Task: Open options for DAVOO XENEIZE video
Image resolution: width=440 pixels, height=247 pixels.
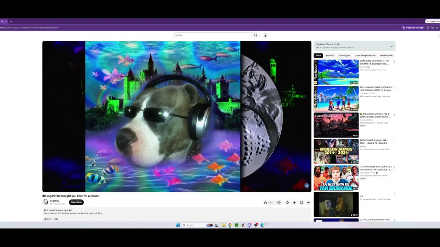Action: (x=394, y=167)
